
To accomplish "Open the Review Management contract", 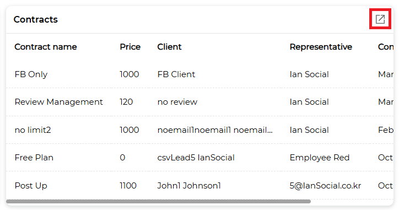I will click(58, 102).
